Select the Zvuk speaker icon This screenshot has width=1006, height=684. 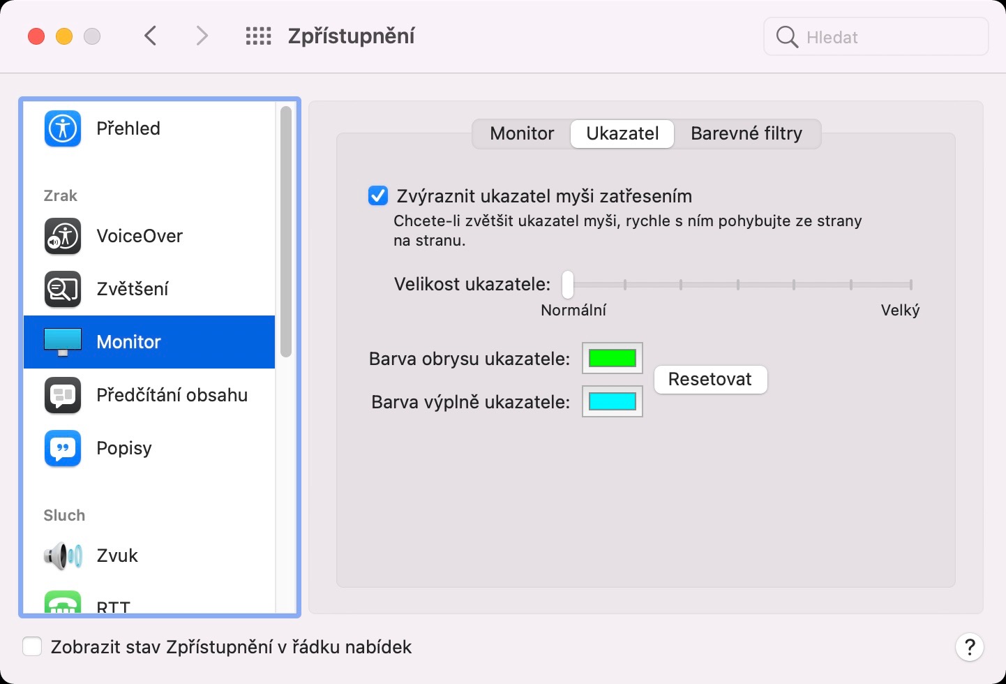(63, 556)
